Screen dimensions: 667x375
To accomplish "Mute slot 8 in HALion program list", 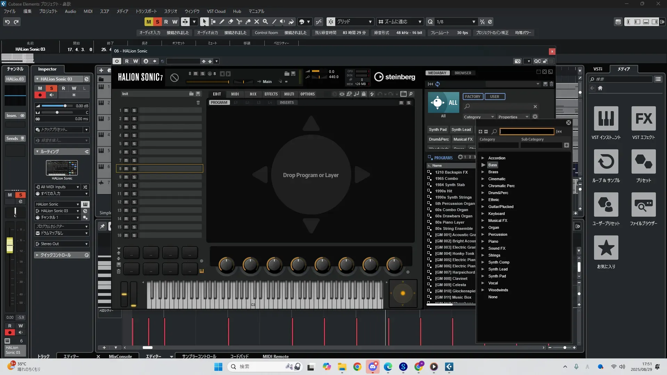I will [x=126, y=169].
